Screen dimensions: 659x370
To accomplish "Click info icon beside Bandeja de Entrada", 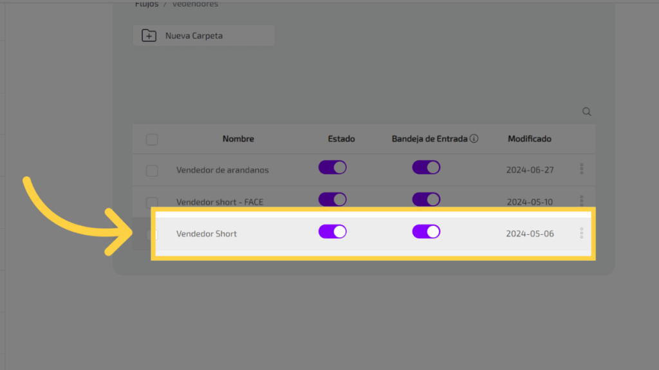I will click(474, 138).
